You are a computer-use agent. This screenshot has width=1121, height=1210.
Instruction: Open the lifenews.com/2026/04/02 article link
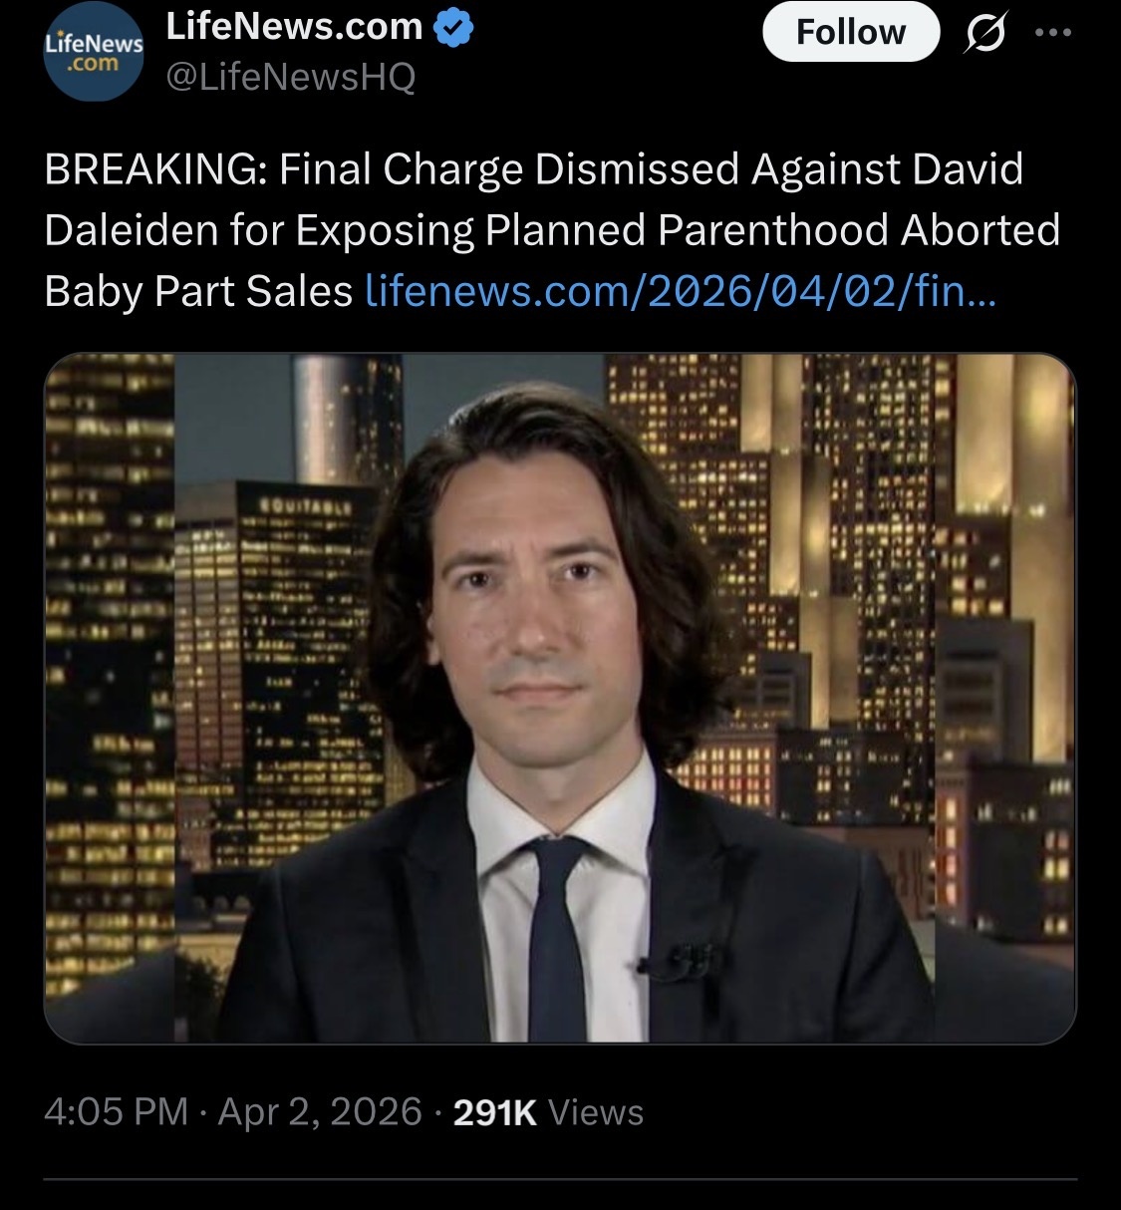click(681, 291)
